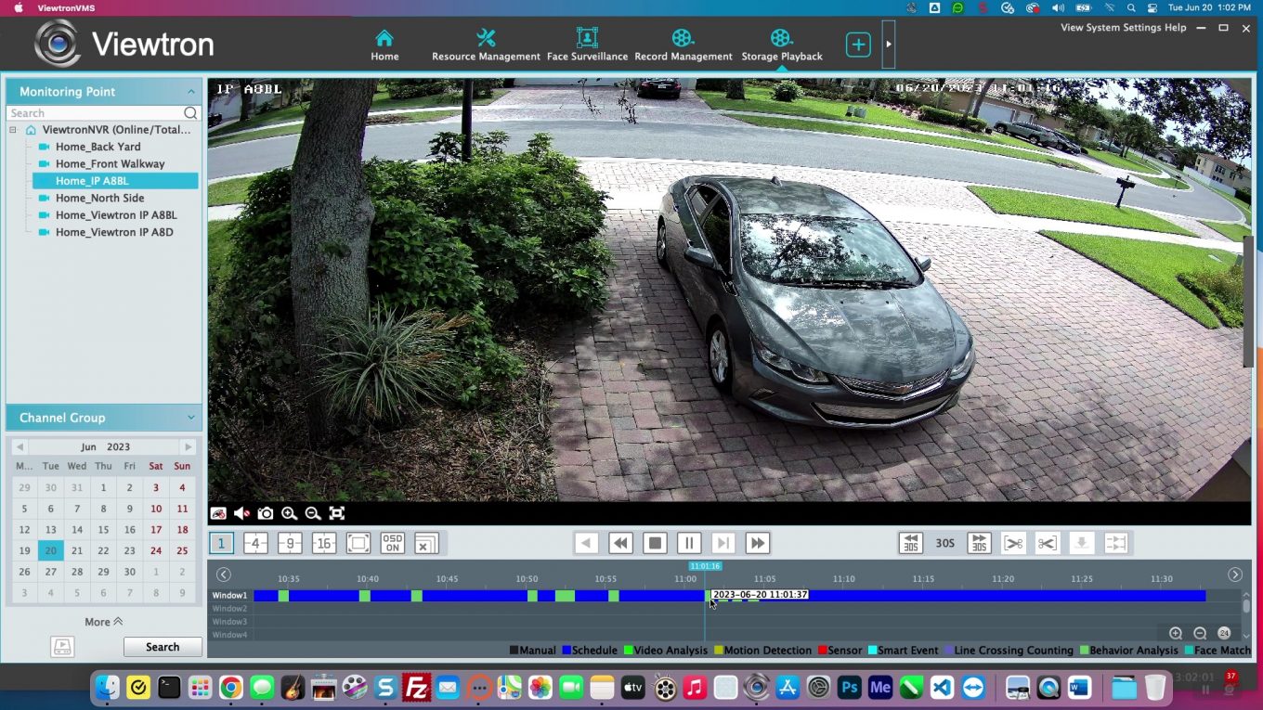Open synchronous playback mode
The width and height of the screenshot is (1263, 710).
tap(1115, 543)
